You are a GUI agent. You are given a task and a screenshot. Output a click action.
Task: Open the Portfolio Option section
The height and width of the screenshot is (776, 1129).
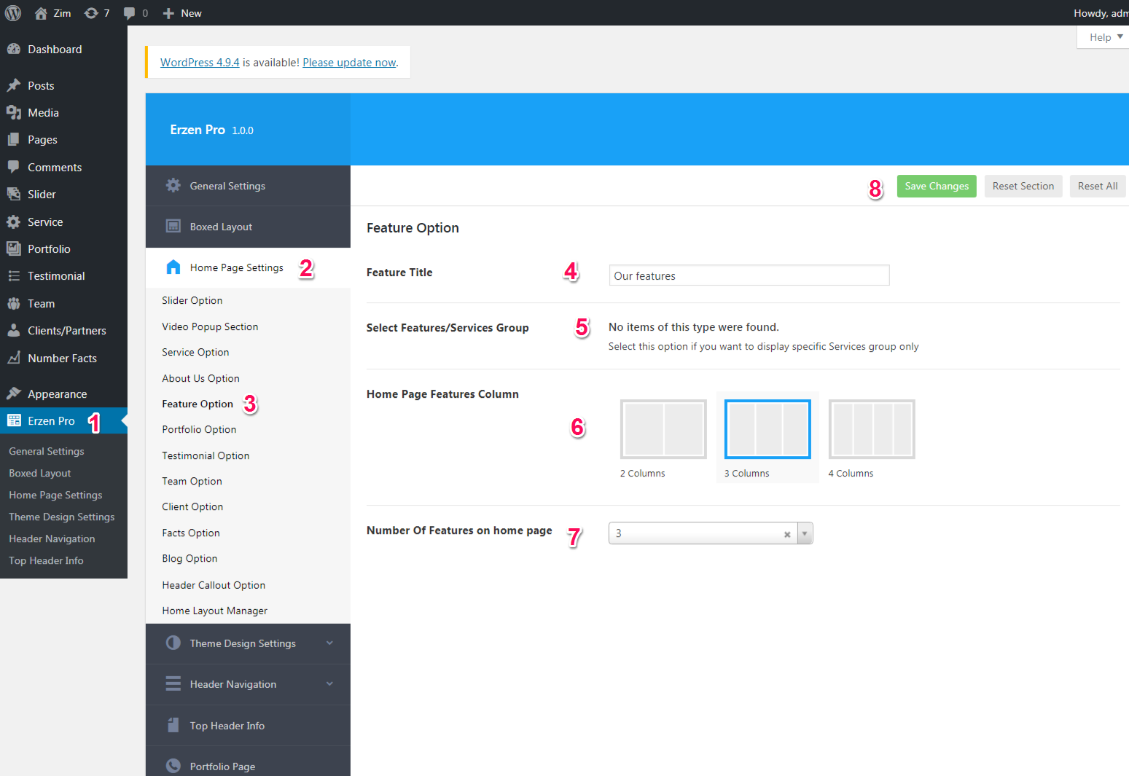coord(199,429)
